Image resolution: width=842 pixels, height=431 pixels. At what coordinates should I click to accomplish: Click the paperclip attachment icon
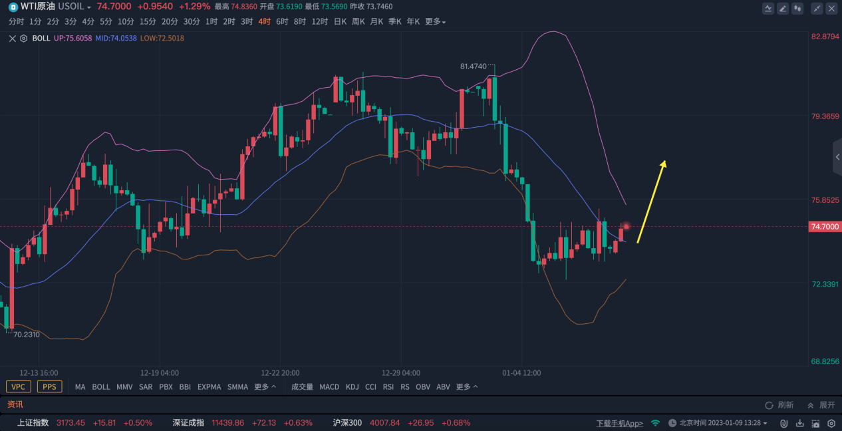tap(784, 423)
